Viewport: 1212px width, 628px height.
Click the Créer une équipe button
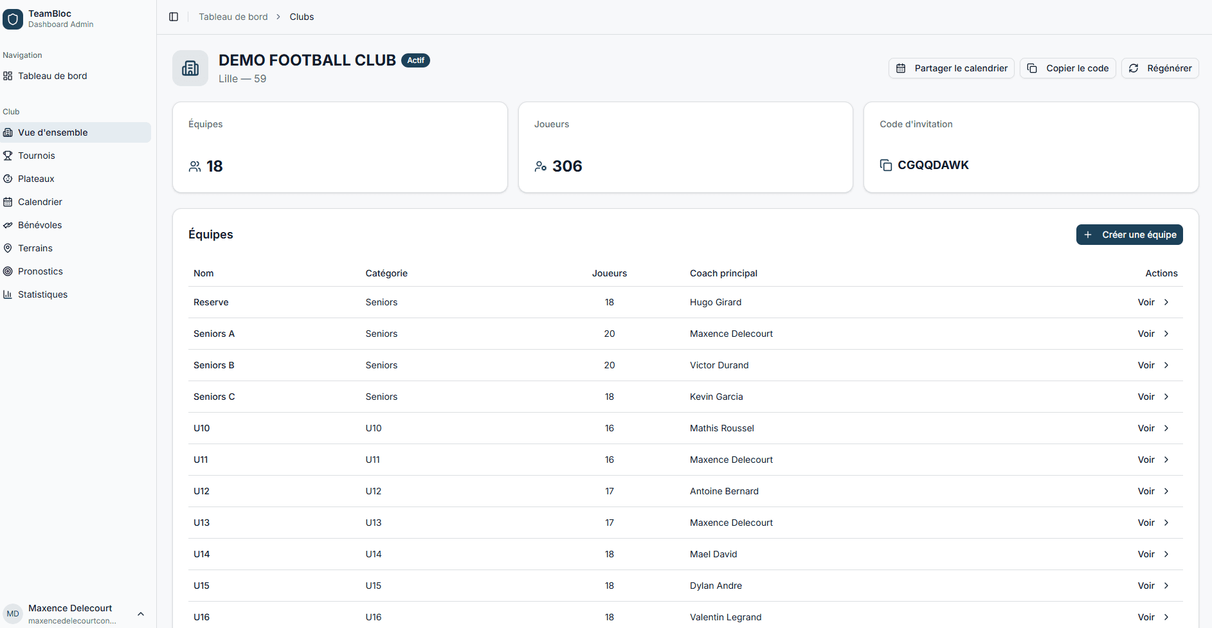tap(1129, 235)
